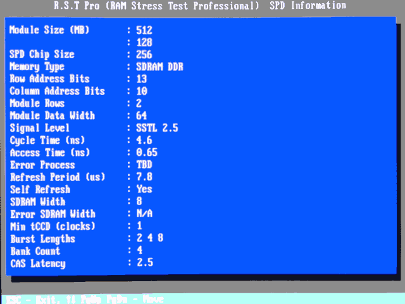Click the "SPD Information" heading text

[308, 6]
